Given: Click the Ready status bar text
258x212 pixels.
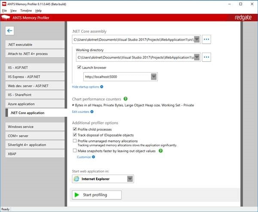Looking at the screenshot, I should pyautogui.click(x=6, y=209).
